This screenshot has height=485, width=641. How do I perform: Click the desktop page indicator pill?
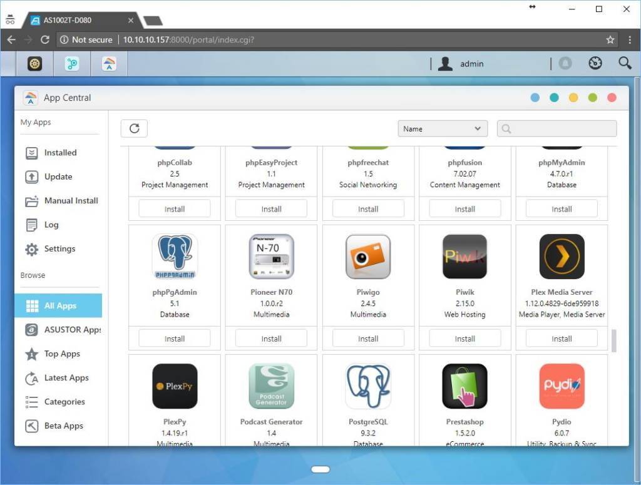coord(320,469)
